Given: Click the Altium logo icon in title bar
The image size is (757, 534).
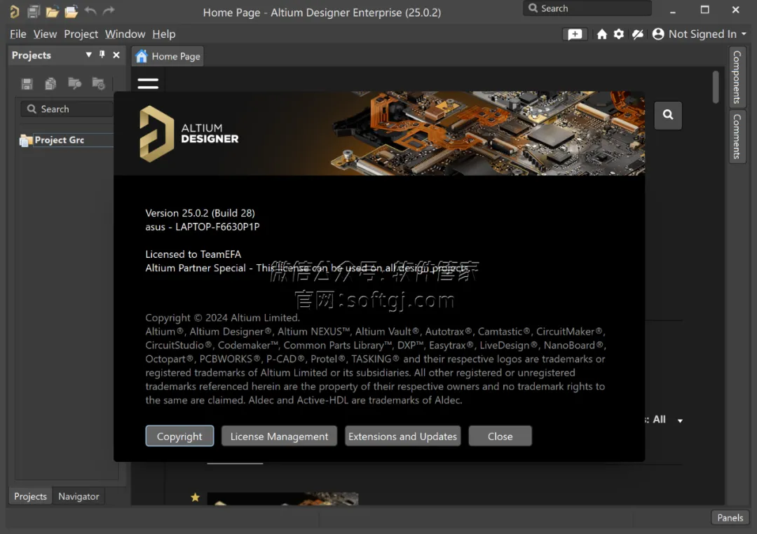Looking at the screenshot, I should point(15,11).
